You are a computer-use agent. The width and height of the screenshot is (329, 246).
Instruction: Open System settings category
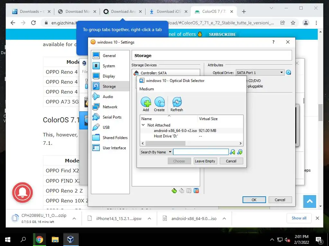pos(110,66)
